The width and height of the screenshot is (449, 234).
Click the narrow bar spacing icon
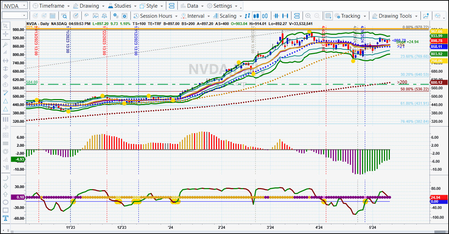[x=276, y=16]
